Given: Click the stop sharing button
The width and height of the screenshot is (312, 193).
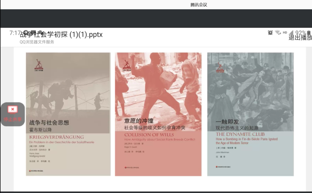Looking at the screenshot, I should tap(13, 114).
